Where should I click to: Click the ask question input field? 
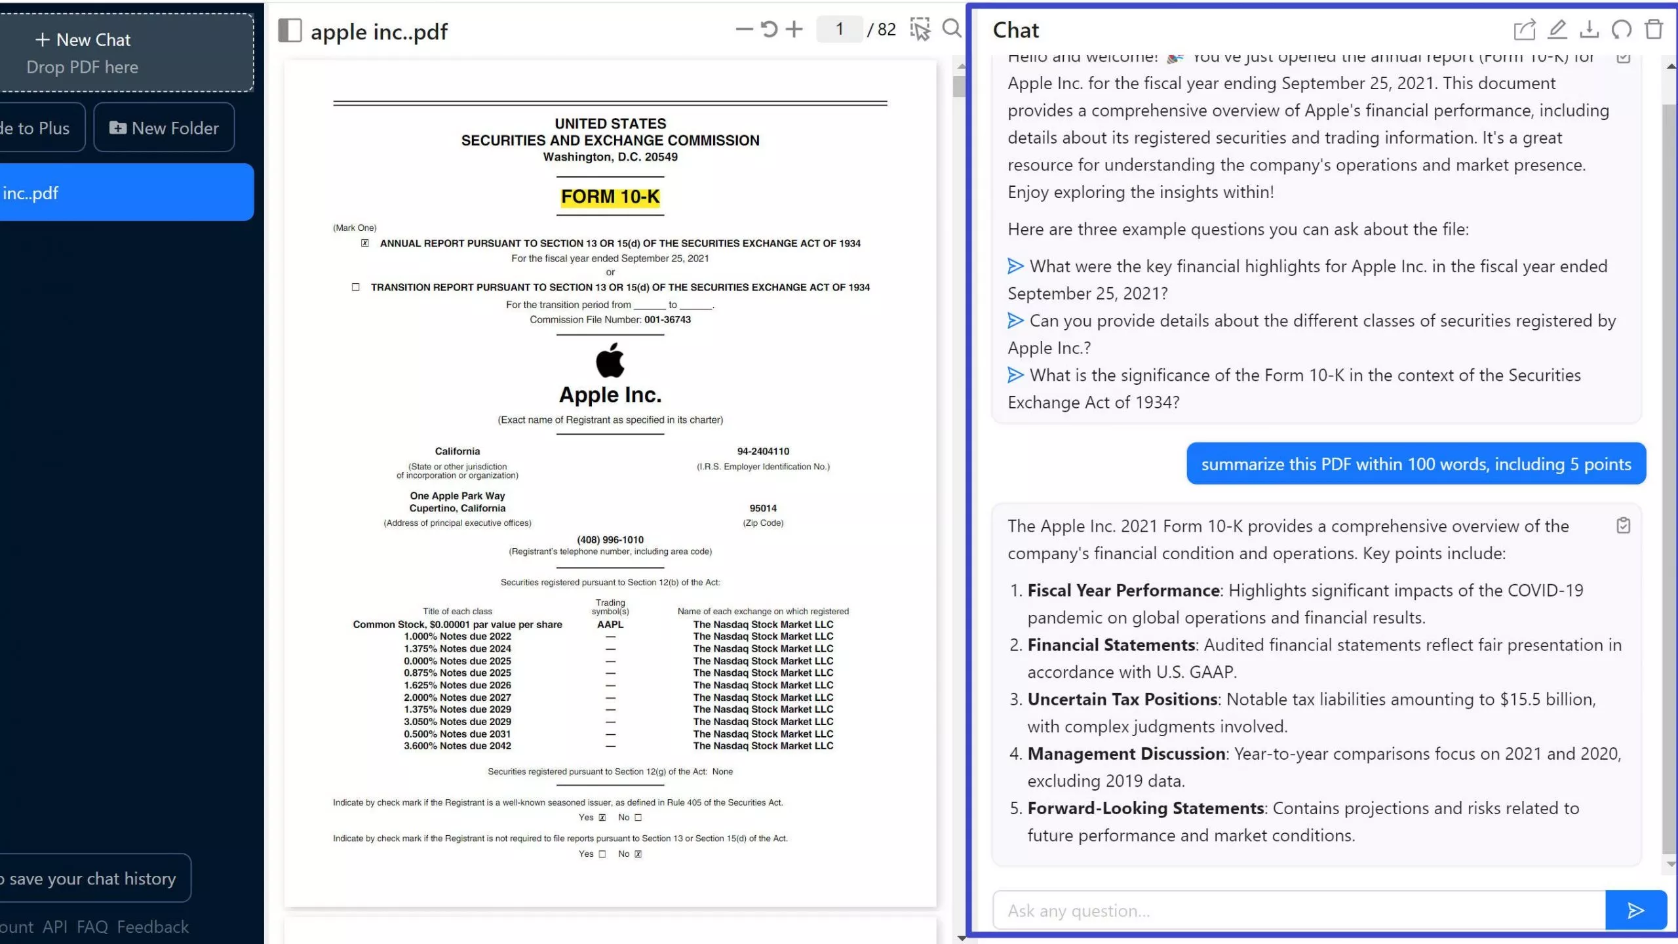(1300, 911)
